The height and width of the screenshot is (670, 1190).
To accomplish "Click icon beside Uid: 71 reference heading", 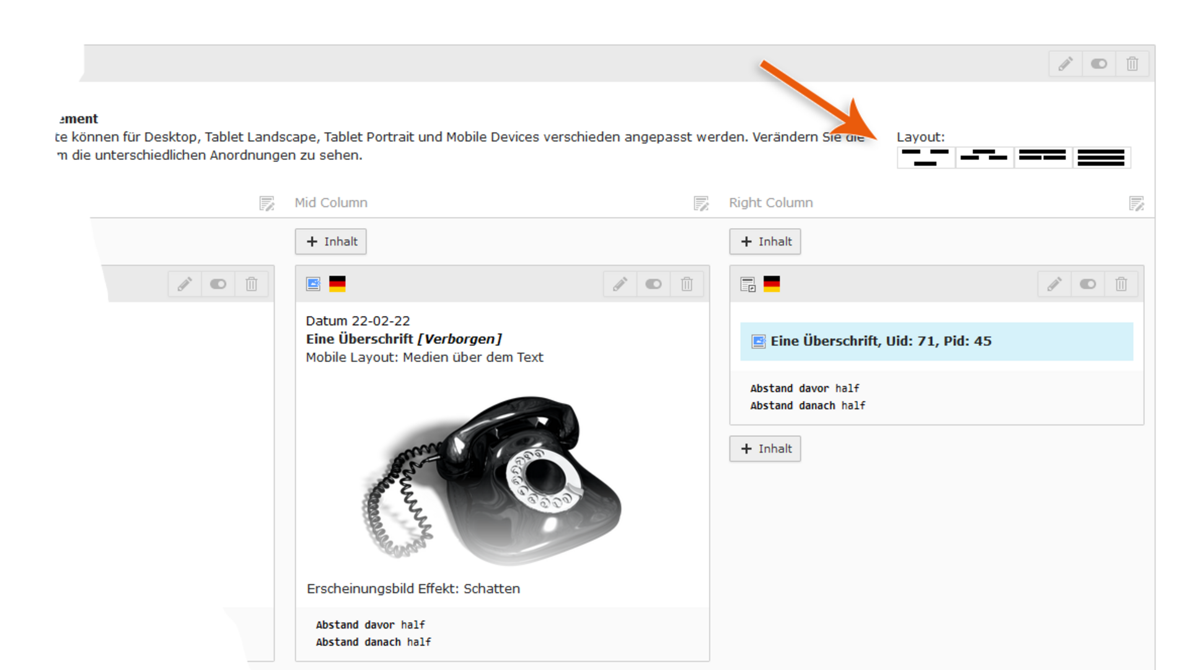I will pyautogui.click(x=759, y=342).
